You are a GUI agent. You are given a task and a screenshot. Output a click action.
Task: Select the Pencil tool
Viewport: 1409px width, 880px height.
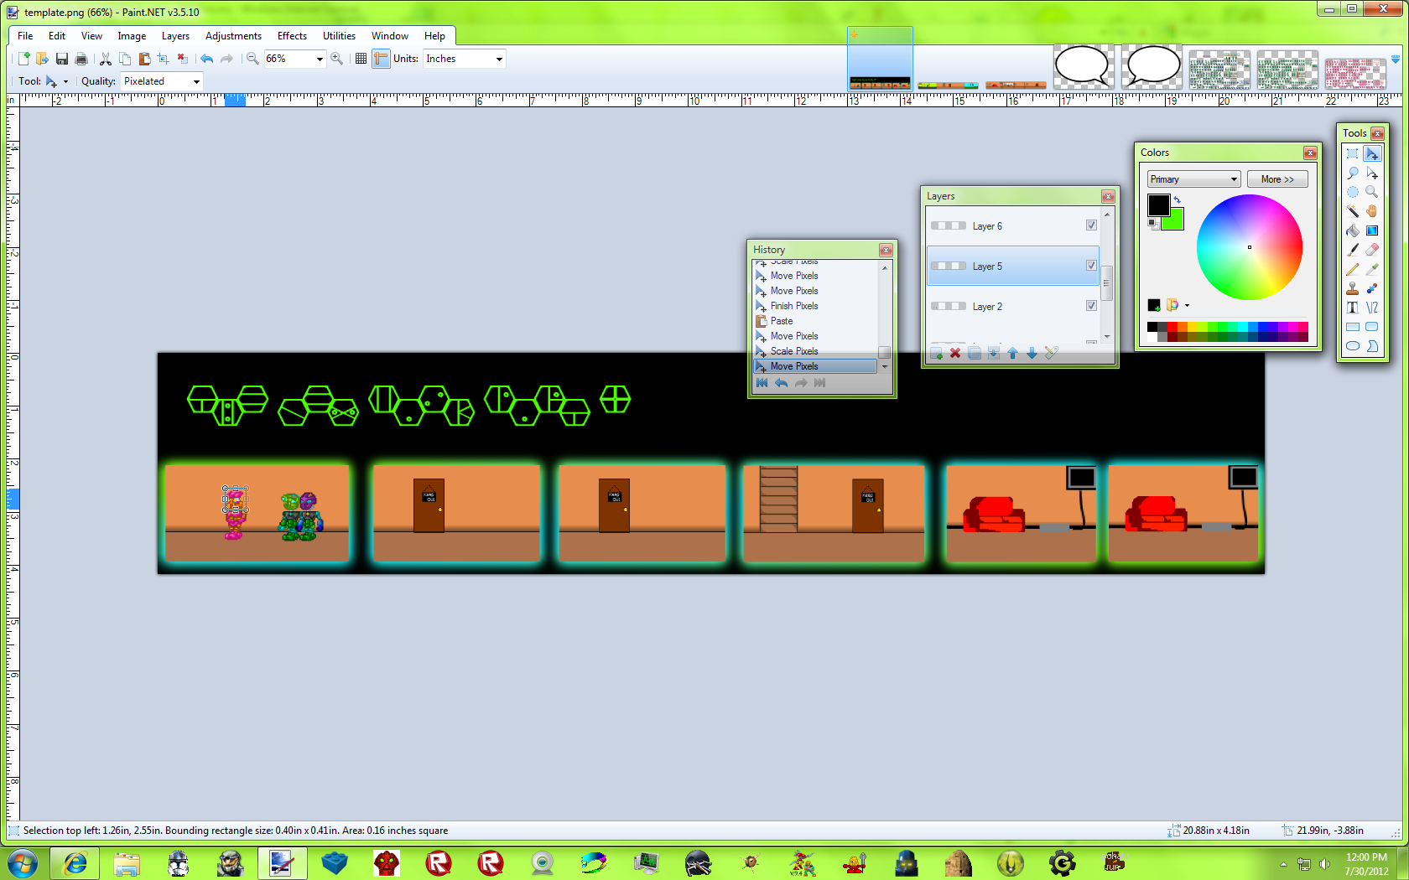click(1353, 269)
